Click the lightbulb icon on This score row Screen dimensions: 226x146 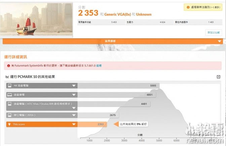9,124
